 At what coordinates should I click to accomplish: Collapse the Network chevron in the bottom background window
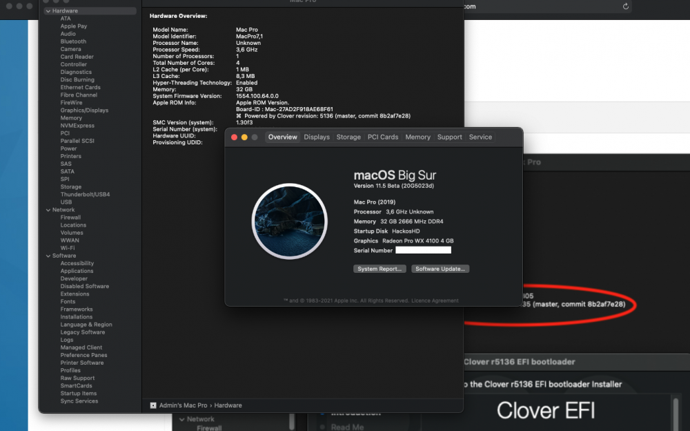coord(181,419)
